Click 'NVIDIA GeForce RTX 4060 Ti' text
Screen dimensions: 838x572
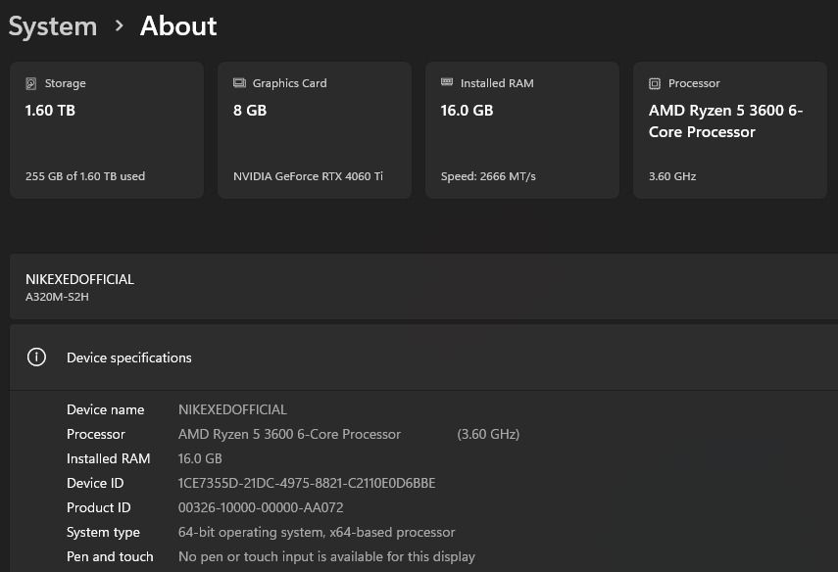[x=308, y=176]
